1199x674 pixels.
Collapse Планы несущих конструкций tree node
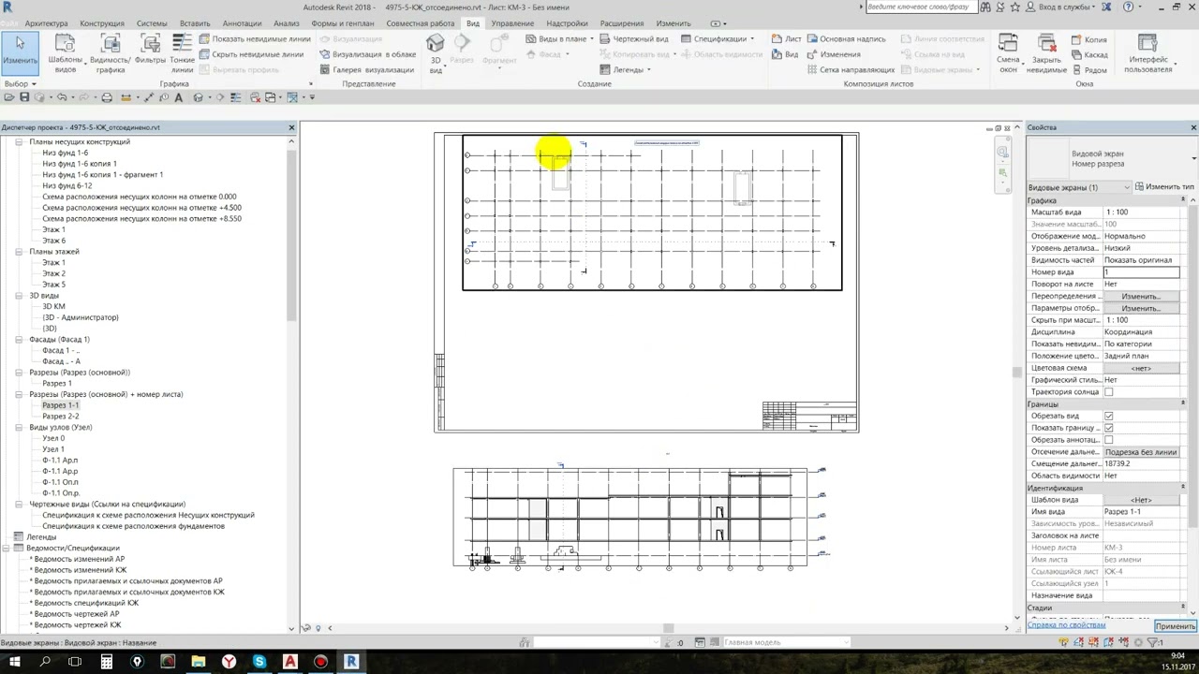[19, 142]
